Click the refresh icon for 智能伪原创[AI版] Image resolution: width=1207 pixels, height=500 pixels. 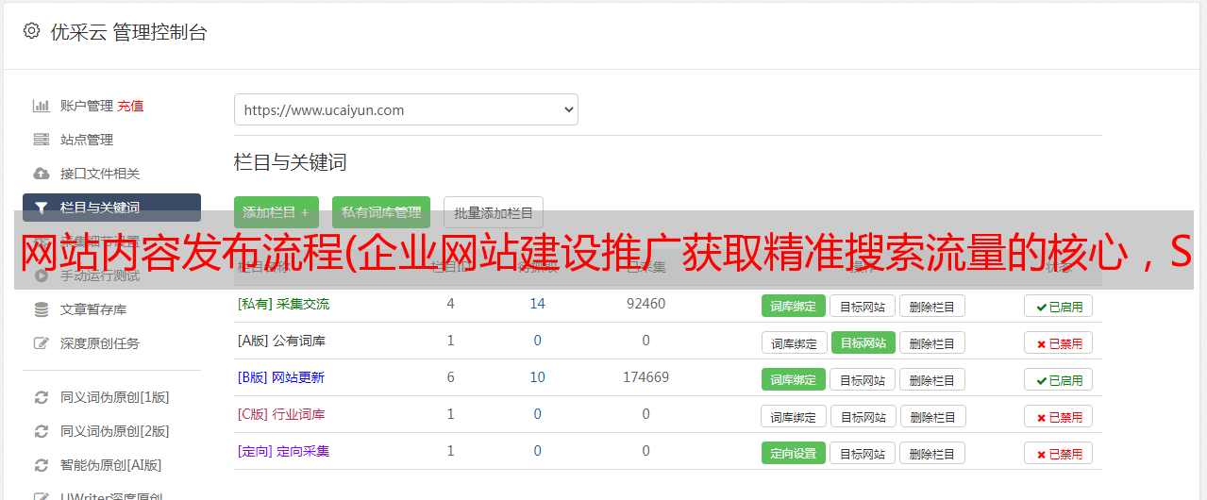click(x=42, y=465)
